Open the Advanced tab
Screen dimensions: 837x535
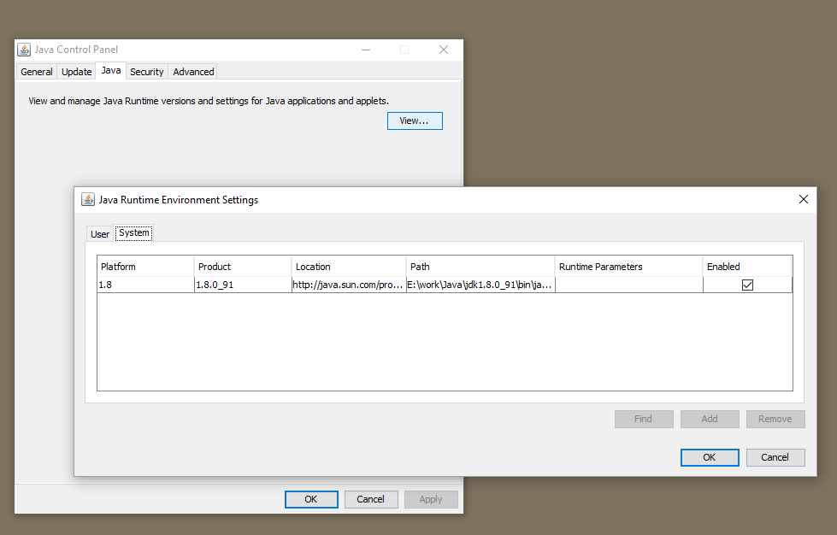click(x=193, y=72)
